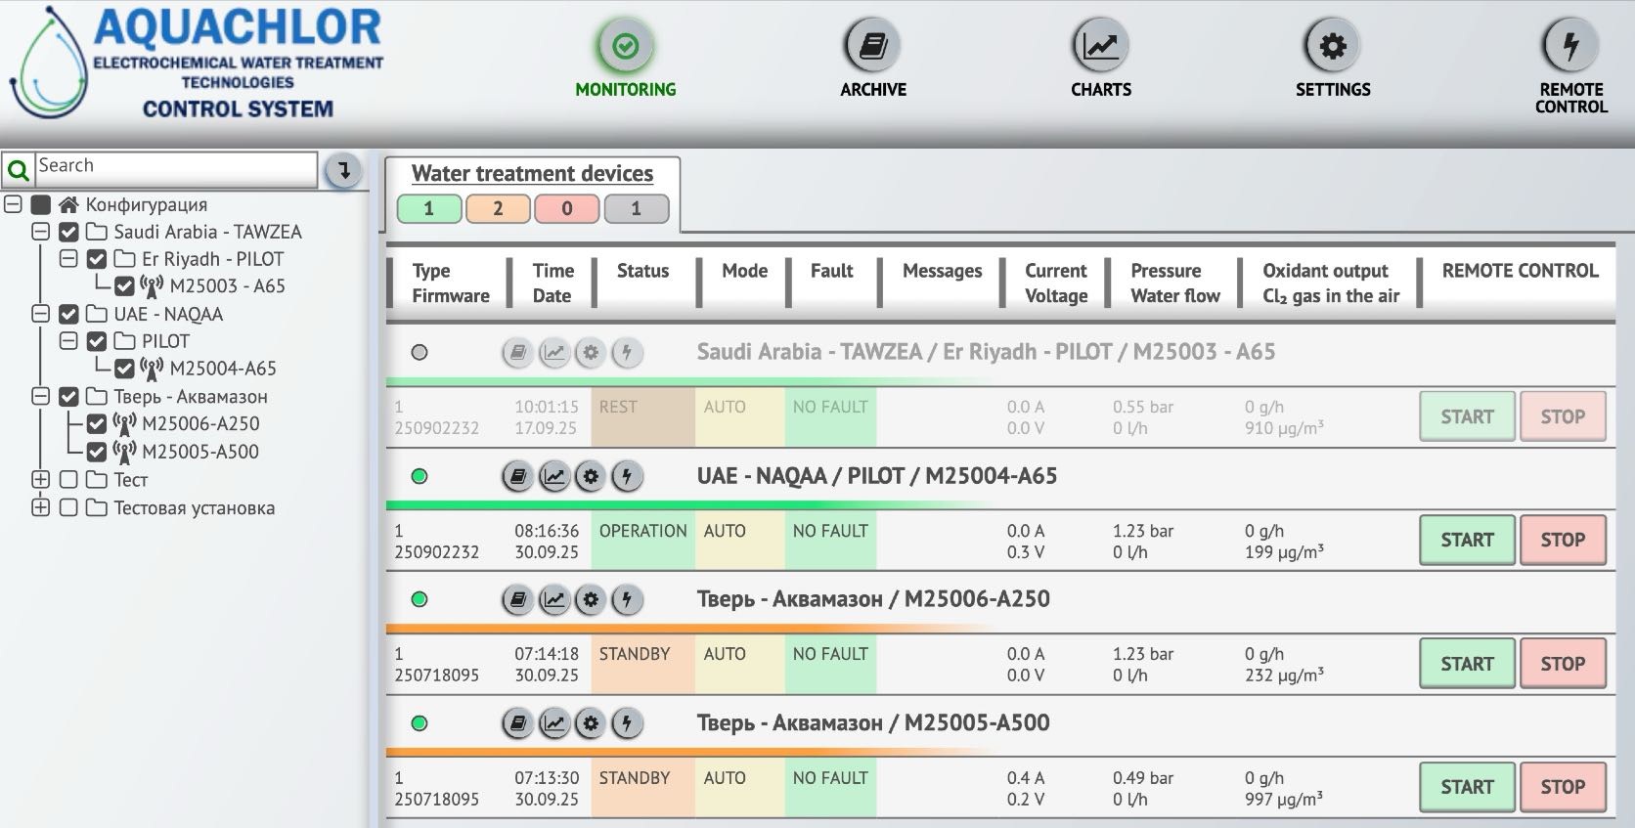The image size is (1635, 828).
Task: Open charts icon for M25006-A250 device
Action: click(554, 600)
